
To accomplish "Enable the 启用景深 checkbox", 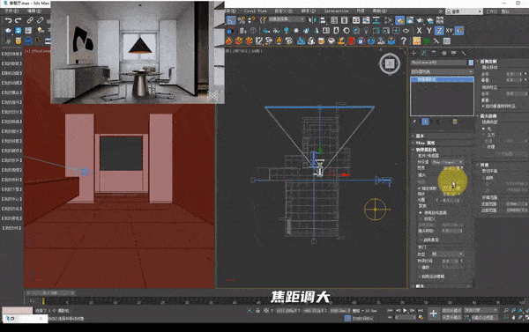I will coord(421,240).
